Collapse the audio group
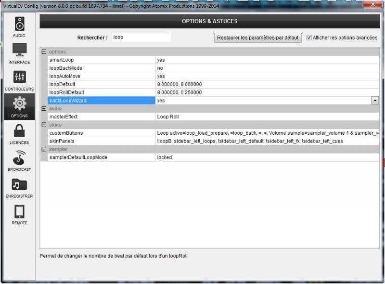Screen dimensions: 385x284 pyautogui.click(x=44, y=109)
